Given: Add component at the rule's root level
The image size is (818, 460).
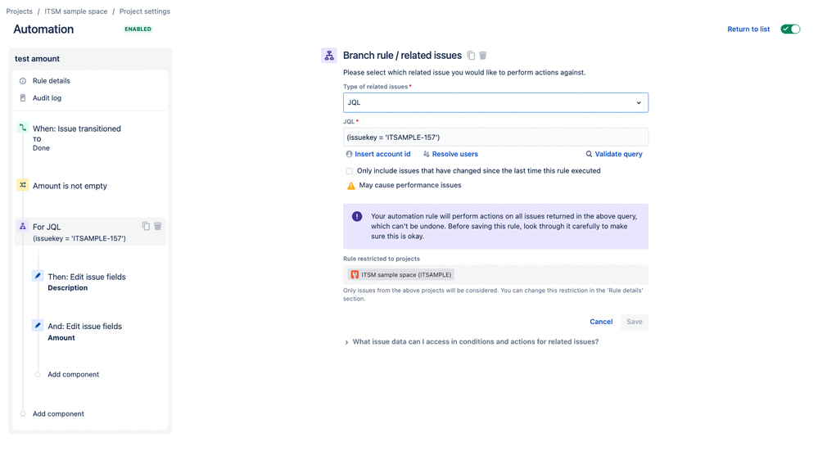Looking at the screenshot, I should click(x=58, y=414).
